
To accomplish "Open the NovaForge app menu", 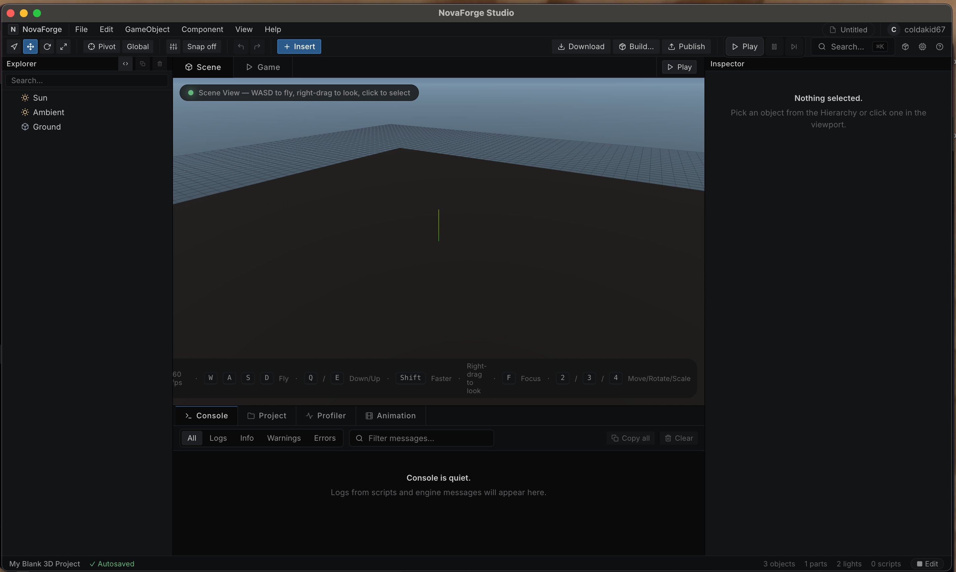I will [x=35, y=29].
